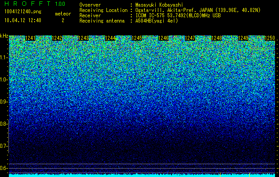Click the 1.0 kHz axis label
The height and width of the screenshot is (177, 279).
click(x=4, y=80)
